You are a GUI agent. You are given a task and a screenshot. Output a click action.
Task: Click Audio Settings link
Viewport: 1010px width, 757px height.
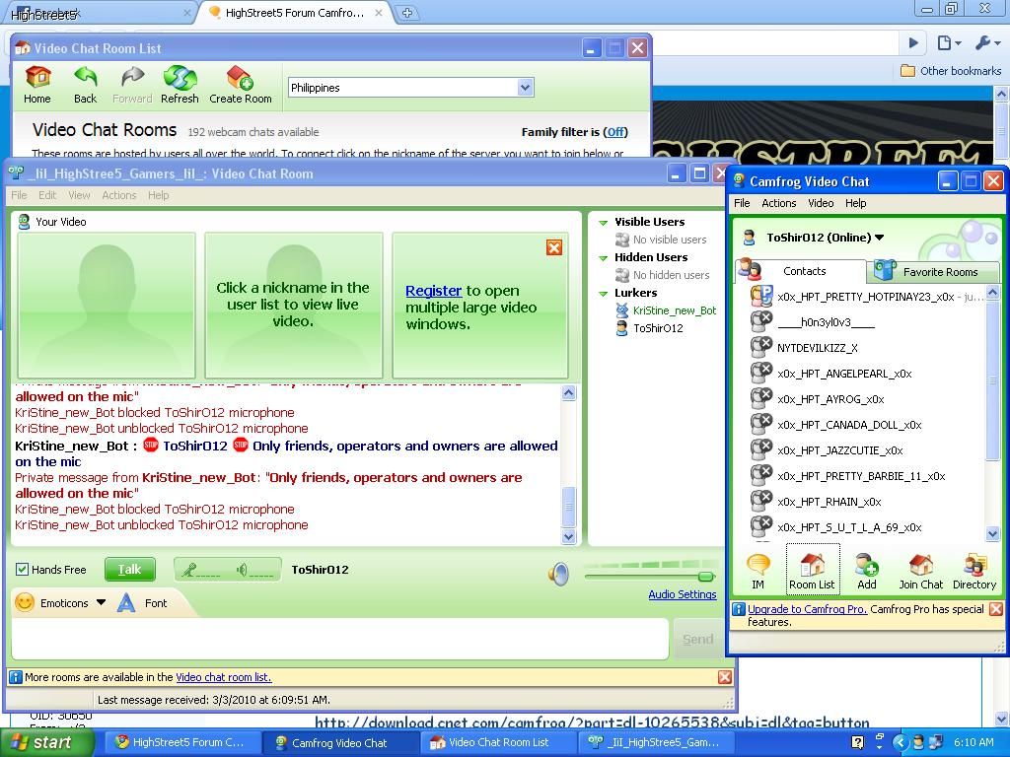683,594
